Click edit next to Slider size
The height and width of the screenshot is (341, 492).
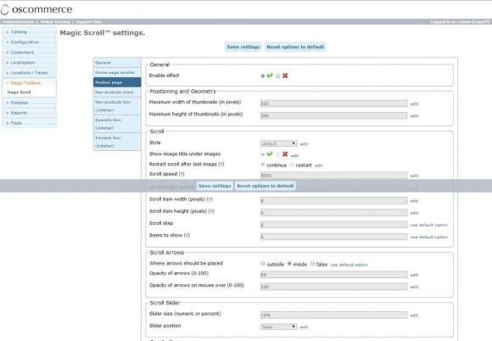(x=414, y=316)
